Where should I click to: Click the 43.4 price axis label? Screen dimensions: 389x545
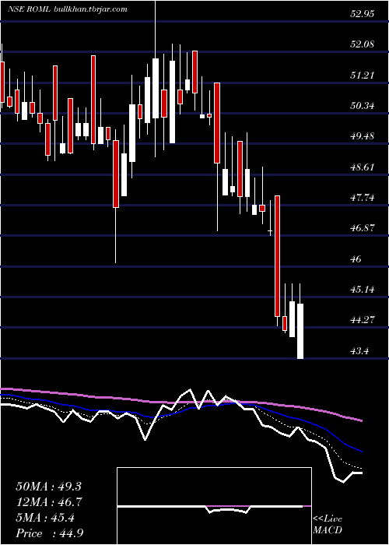point(359,350)
